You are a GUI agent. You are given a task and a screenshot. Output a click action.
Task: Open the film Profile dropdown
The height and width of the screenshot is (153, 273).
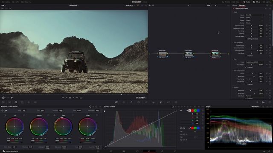pos(254,62)
